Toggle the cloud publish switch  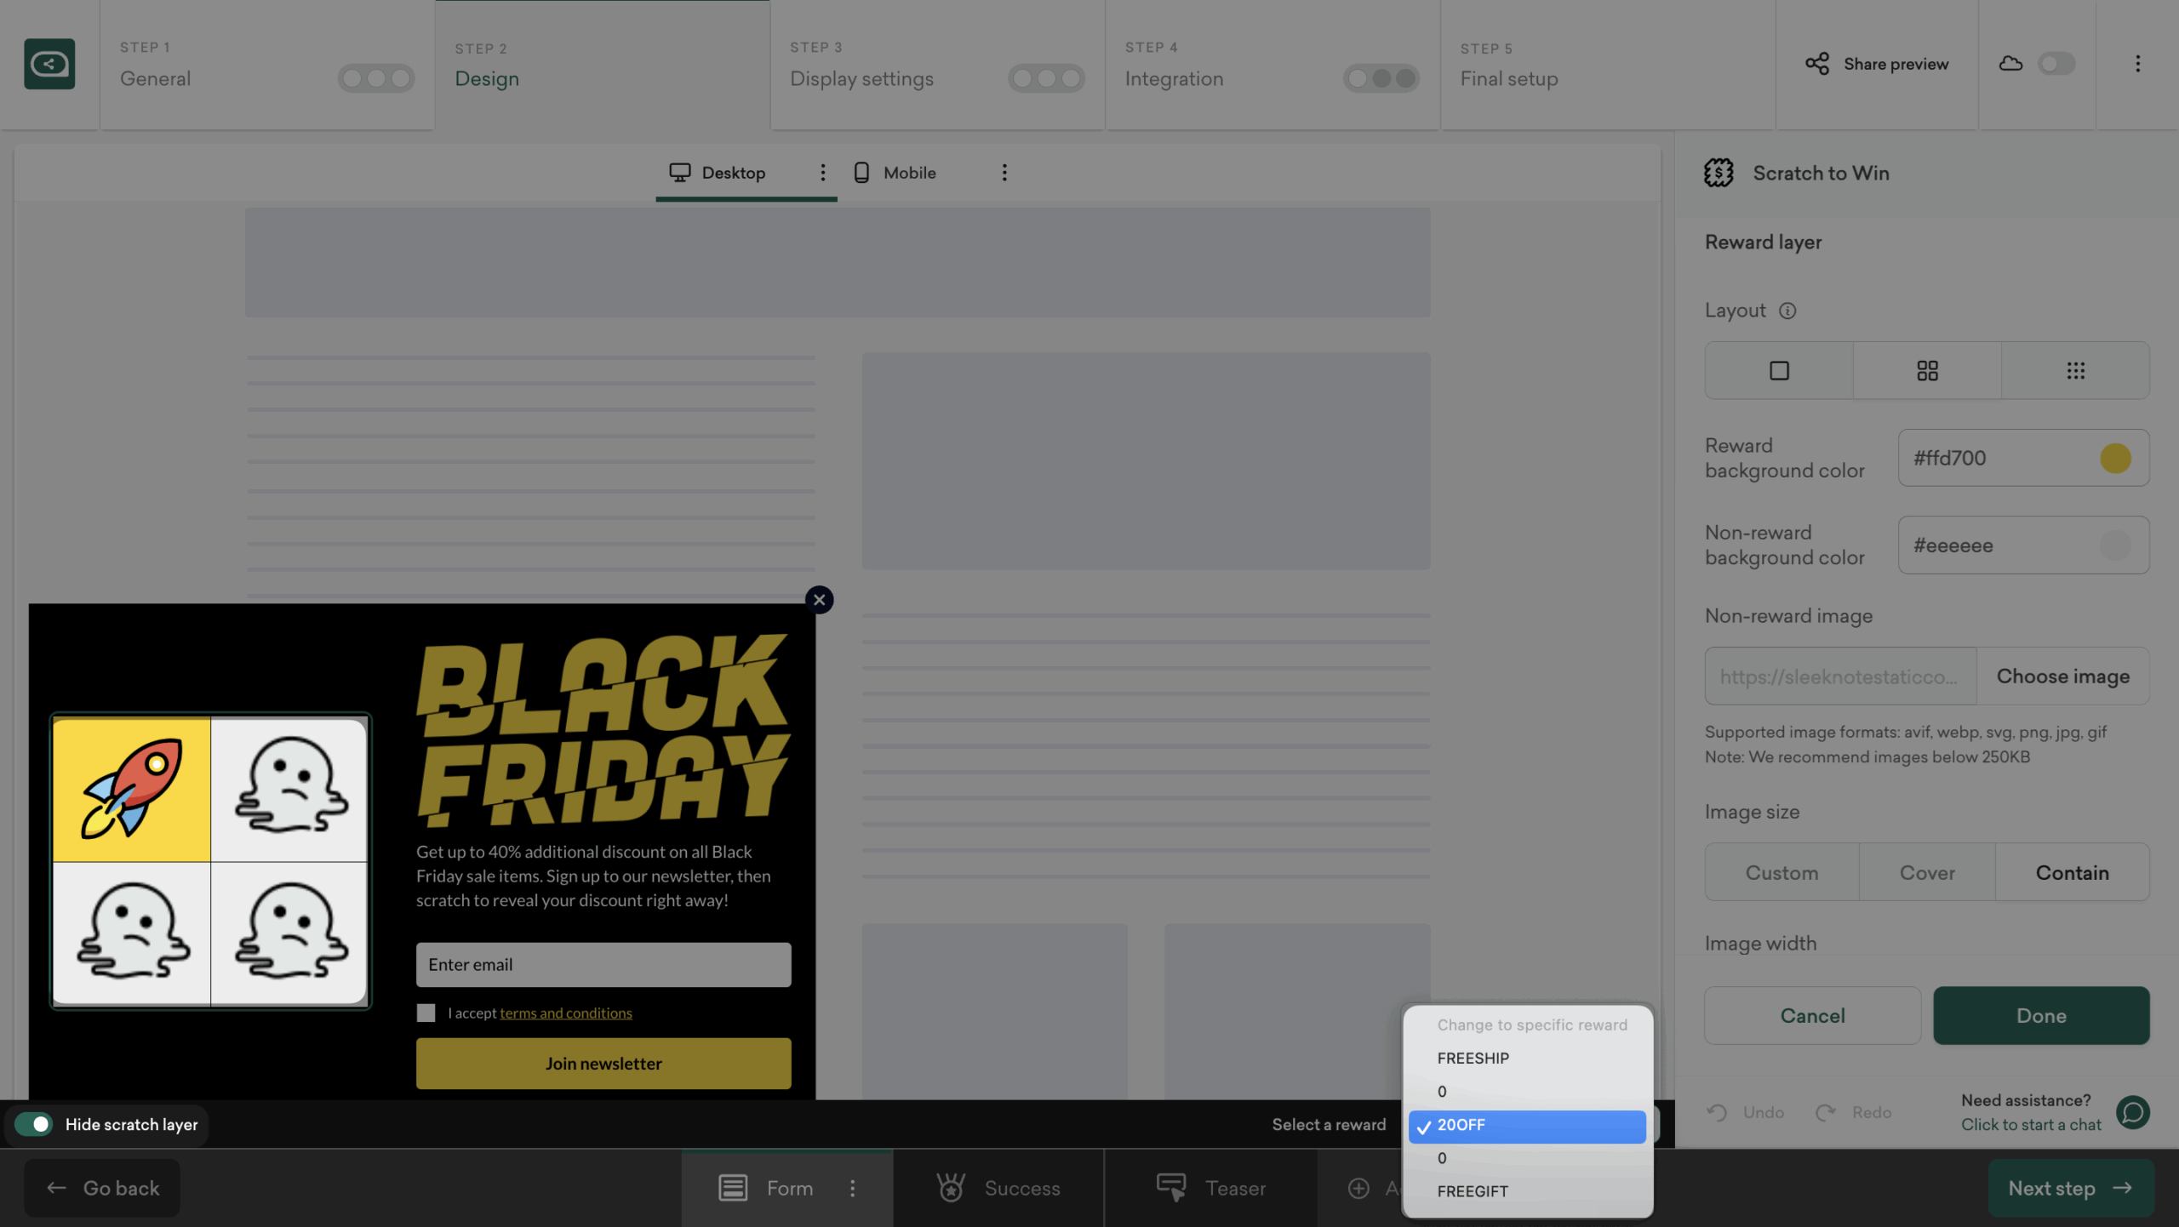2056,64
